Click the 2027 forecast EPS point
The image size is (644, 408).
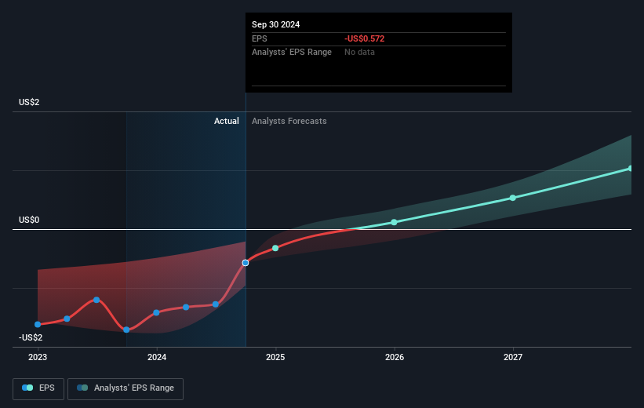[x=512, y=198]
